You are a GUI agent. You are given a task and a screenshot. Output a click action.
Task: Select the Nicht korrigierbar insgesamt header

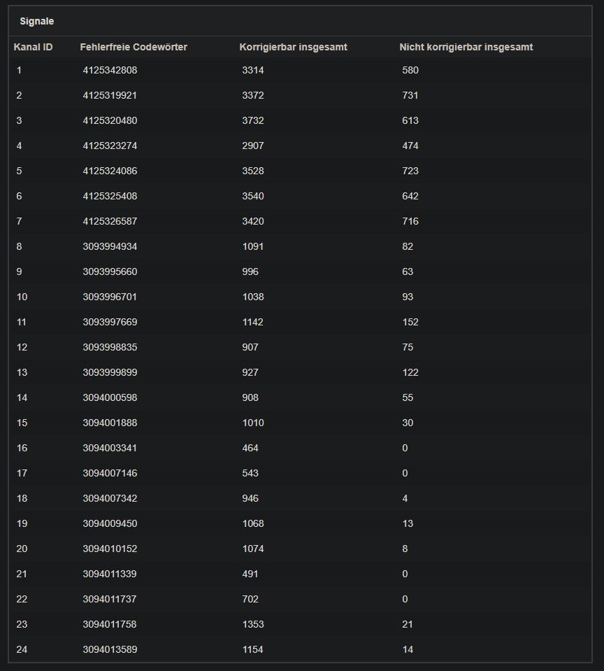(466, 47)
